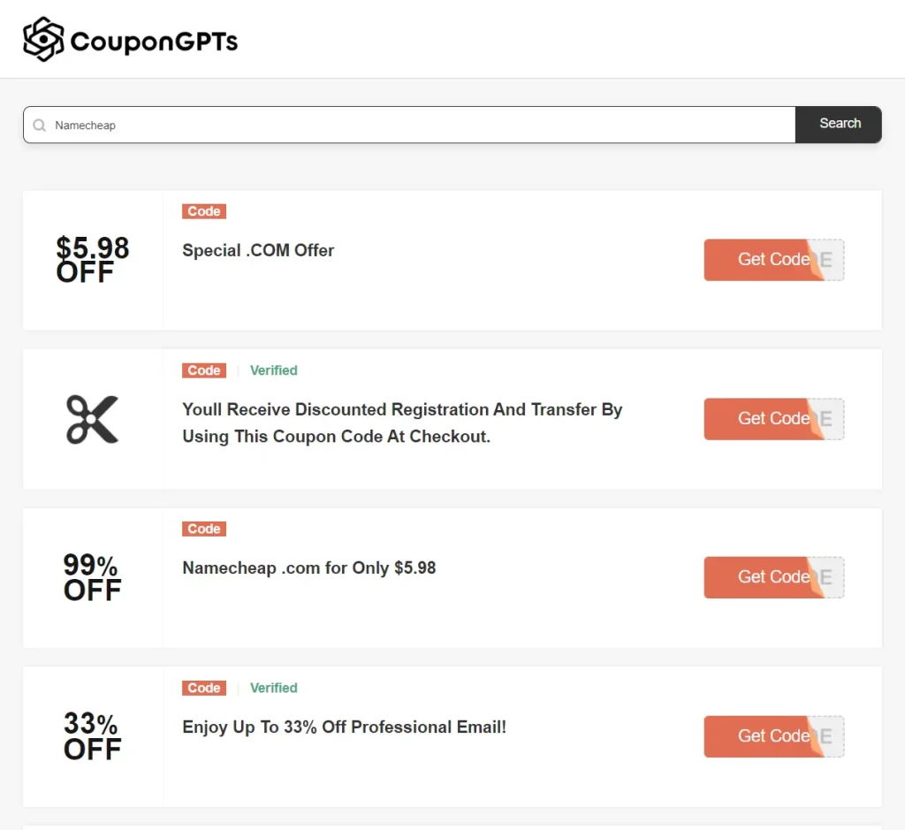Click the 33% OFF discount badge
This screenshot has width=905, height=830.
(92, 736)
